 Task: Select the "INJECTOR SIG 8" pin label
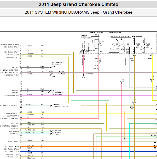pos(13,55)
